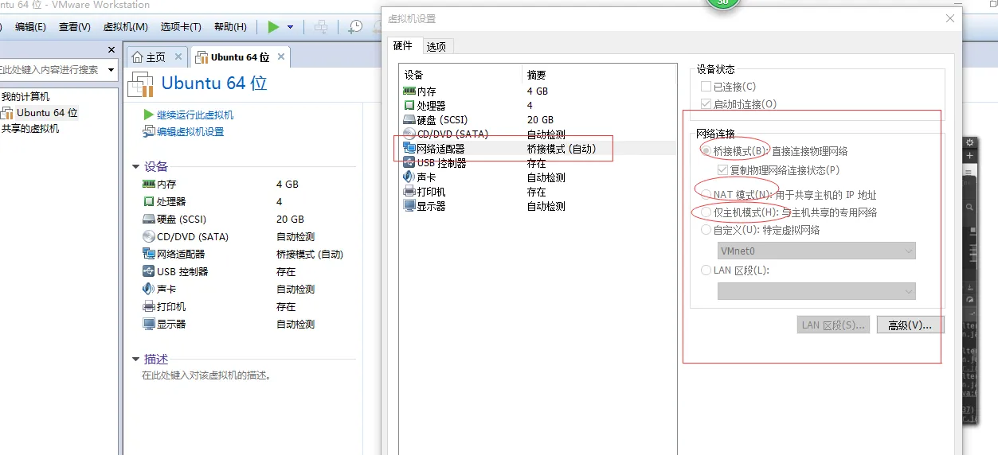Click the green arrow beside 继续运行此虚拟机

(148, 115)
